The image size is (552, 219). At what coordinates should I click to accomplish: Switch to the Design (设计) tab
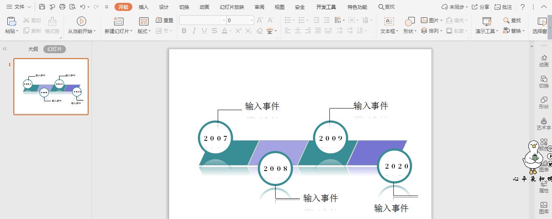coord(164,7)
